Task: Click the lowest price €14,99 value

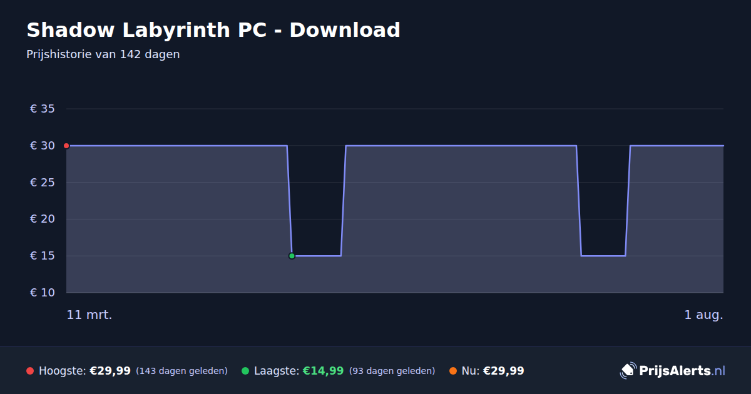Action: [x=324, y=371]
